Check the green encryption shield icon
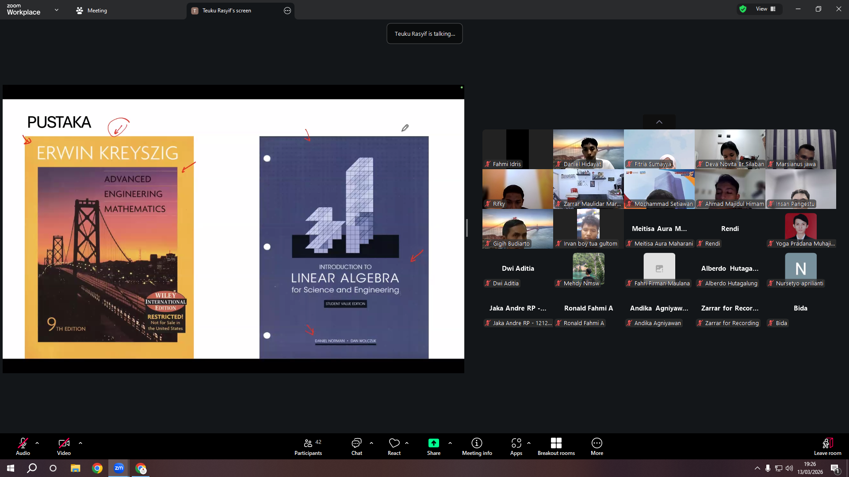849x477 pixels. point(743,9)
